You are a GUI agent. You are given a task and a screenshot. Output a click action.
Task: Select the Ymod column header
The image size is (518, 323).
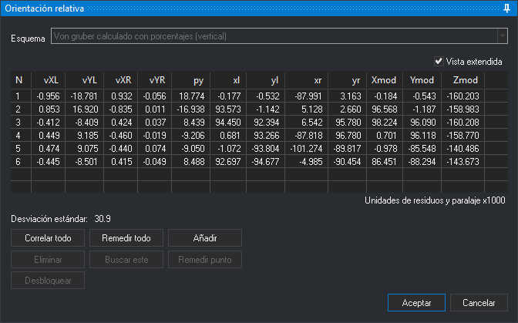tap(422, 80)
